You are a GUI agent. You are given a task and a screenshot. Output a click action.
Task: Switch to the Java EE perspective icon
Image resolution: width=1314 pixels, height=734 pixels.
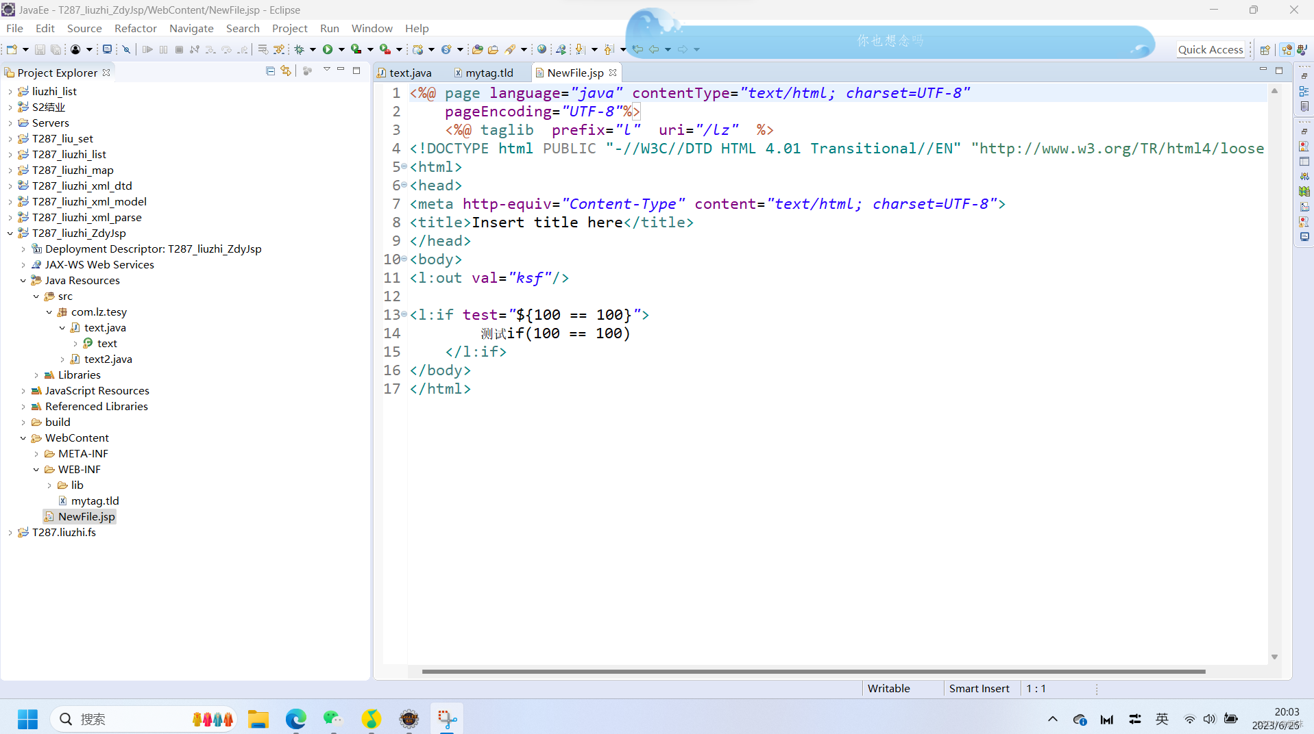click(x=1287, y=49)
